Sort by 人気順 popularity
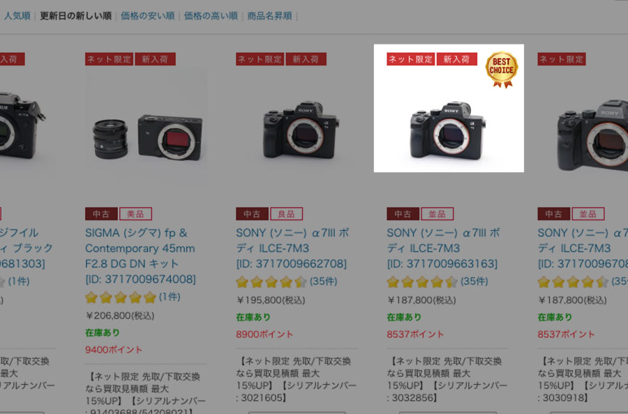Viewport: 628px width, 414px height. [x=17, y=16]
